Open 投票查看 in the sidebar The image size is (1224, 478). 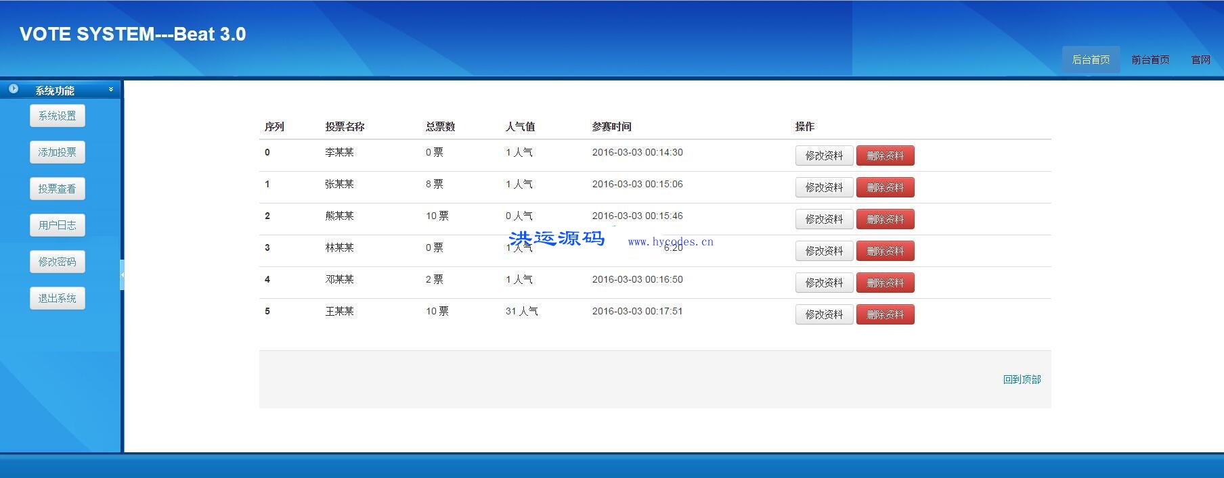[x=58, y=189]
